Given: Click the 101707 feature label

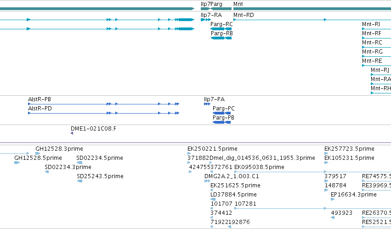Looking at the screenshot, I should (x=221, y=204).
